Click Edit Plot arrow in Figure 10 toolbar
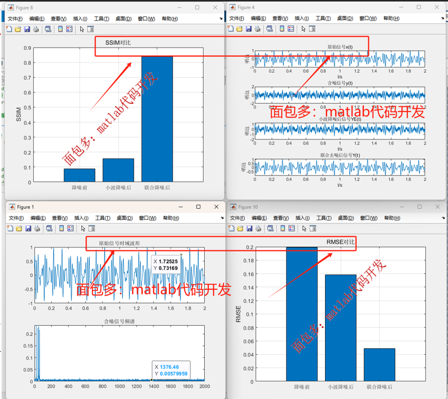This screenshot has width=448, height=399. point(304,228)
